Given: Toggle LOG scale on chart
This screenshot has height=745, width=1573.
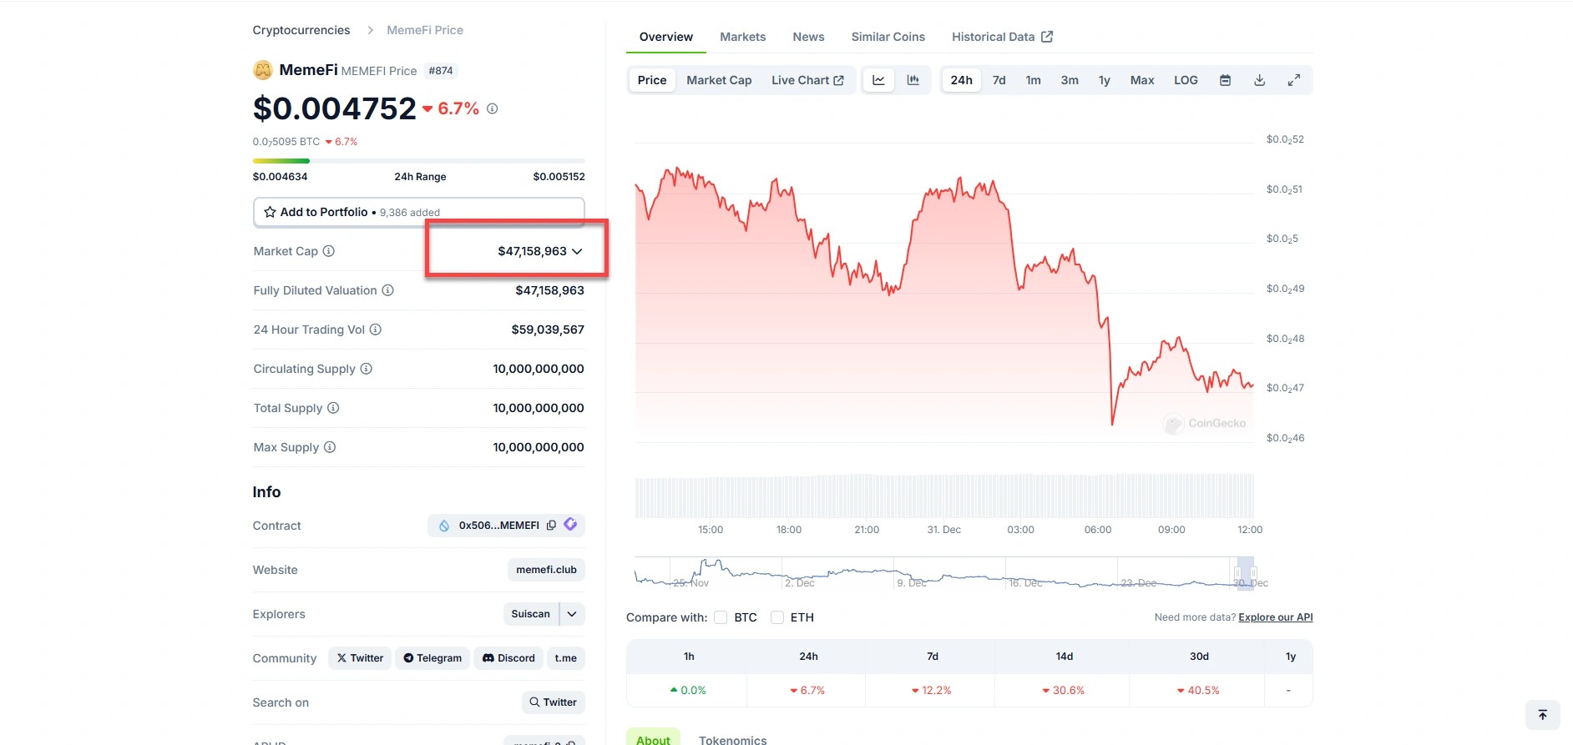Looking at the screenshot, I should [1186, 80].
